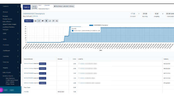Open B2B Collection in the sidebar
This screenshot has height=97, width=174.
pyautogui.click(x=7, y=22)
